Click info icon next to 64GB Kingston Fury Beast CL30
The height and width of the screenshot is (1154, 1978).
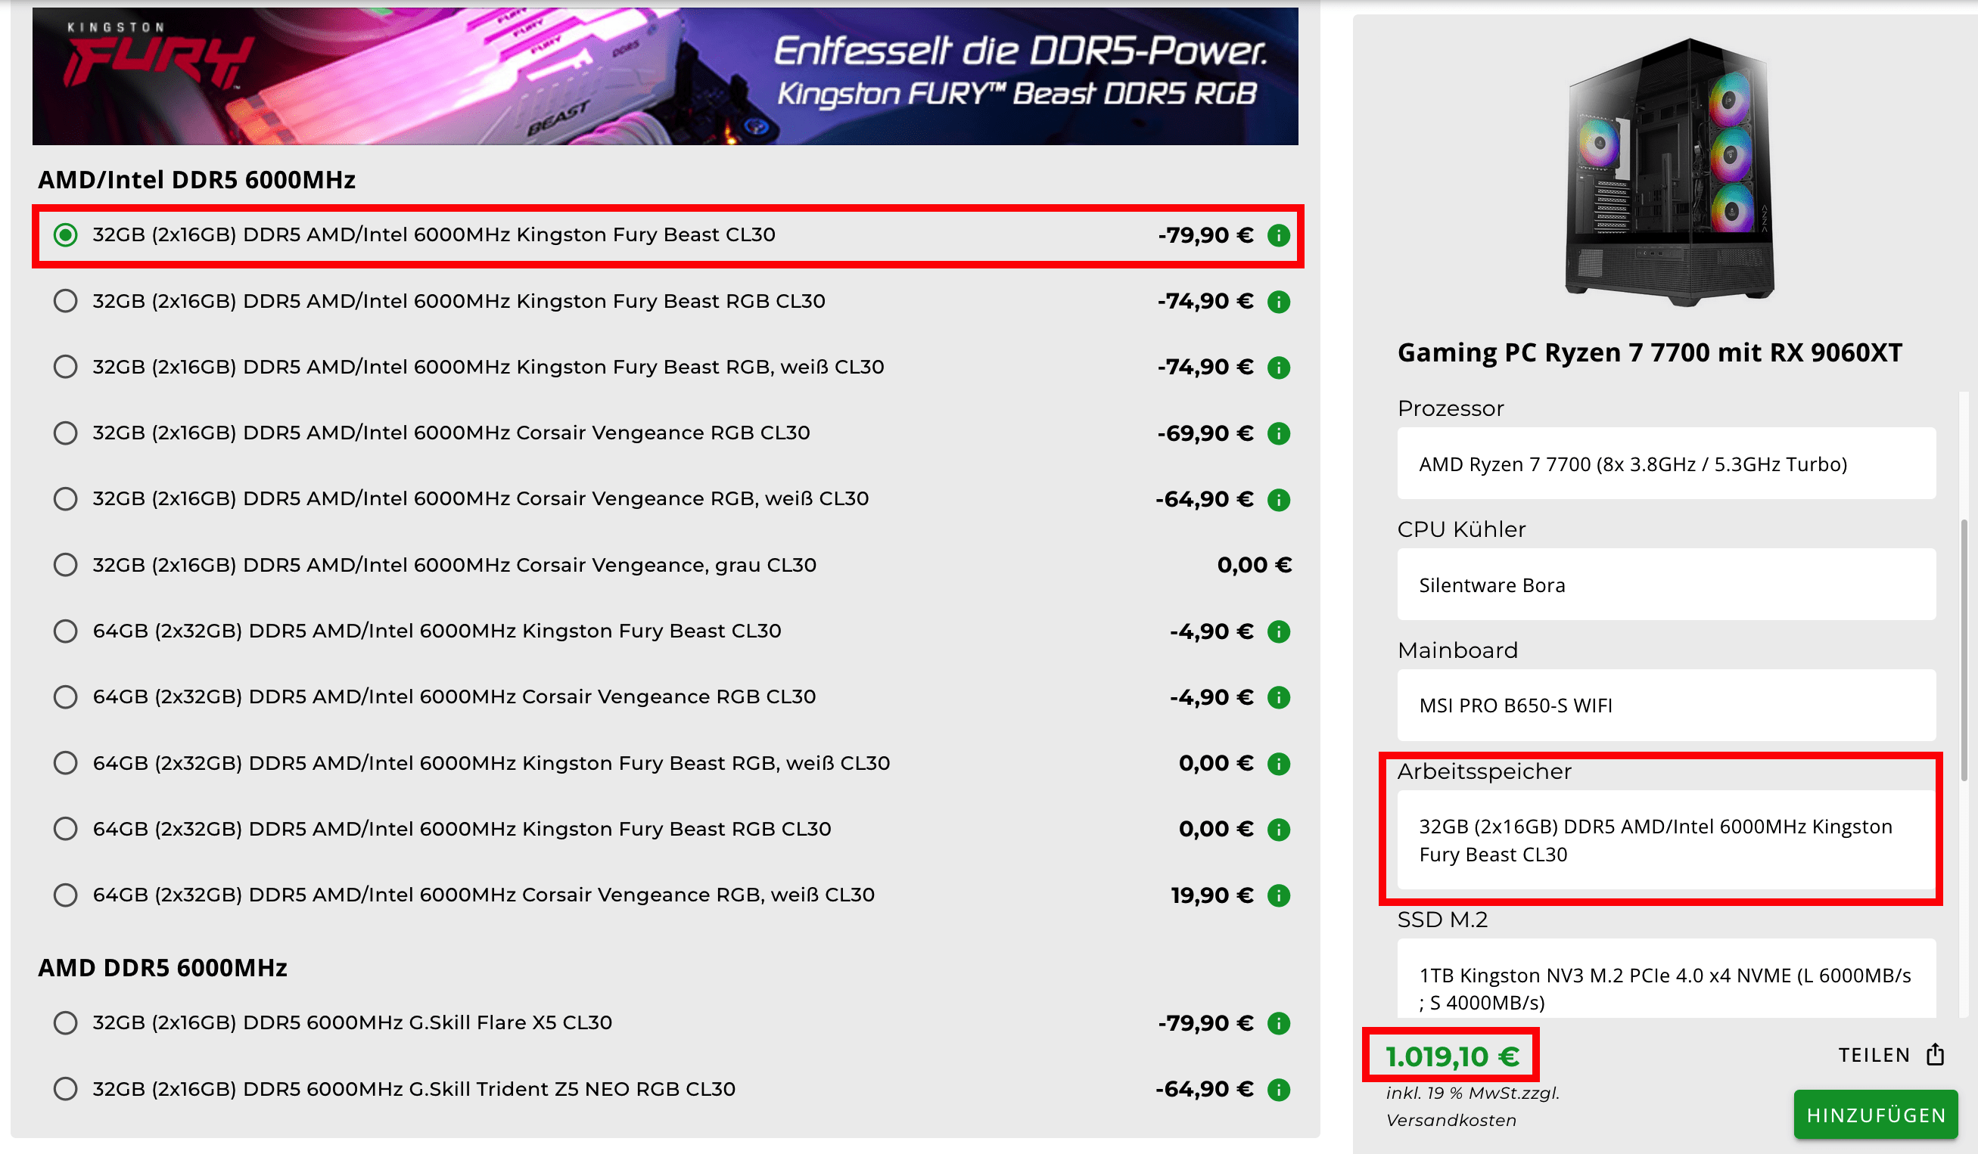coord(1278,631)
